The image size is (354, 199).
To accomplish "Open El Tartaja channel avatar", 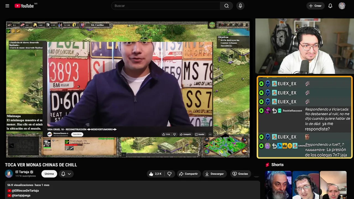I will [9, 174].
